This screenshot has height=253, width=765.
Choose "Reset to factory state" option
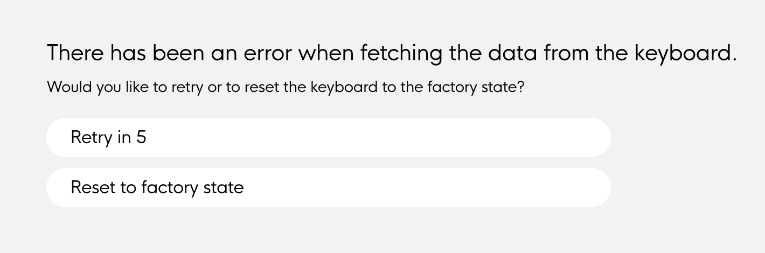coord(329,187)
